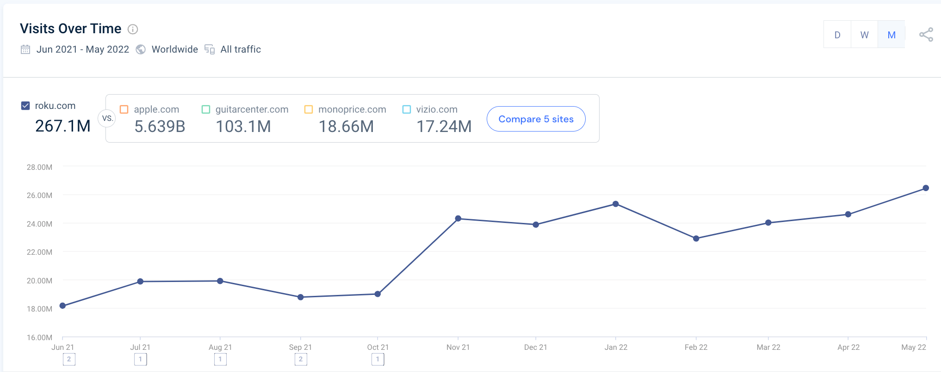
Task: Click the Nov 21 data point
Action: (x=458, y=218)
